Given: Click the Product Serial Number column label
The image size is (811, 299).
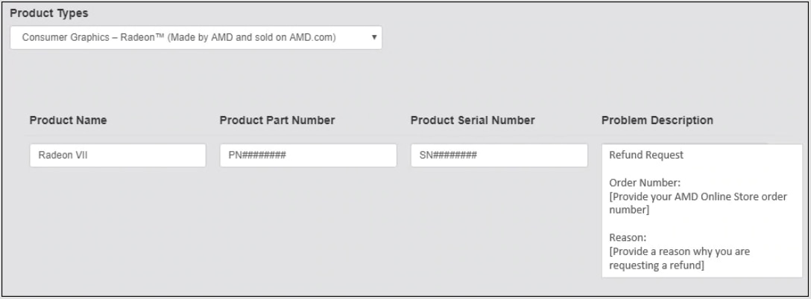Looking at the screenshot, I should [473, 120].
